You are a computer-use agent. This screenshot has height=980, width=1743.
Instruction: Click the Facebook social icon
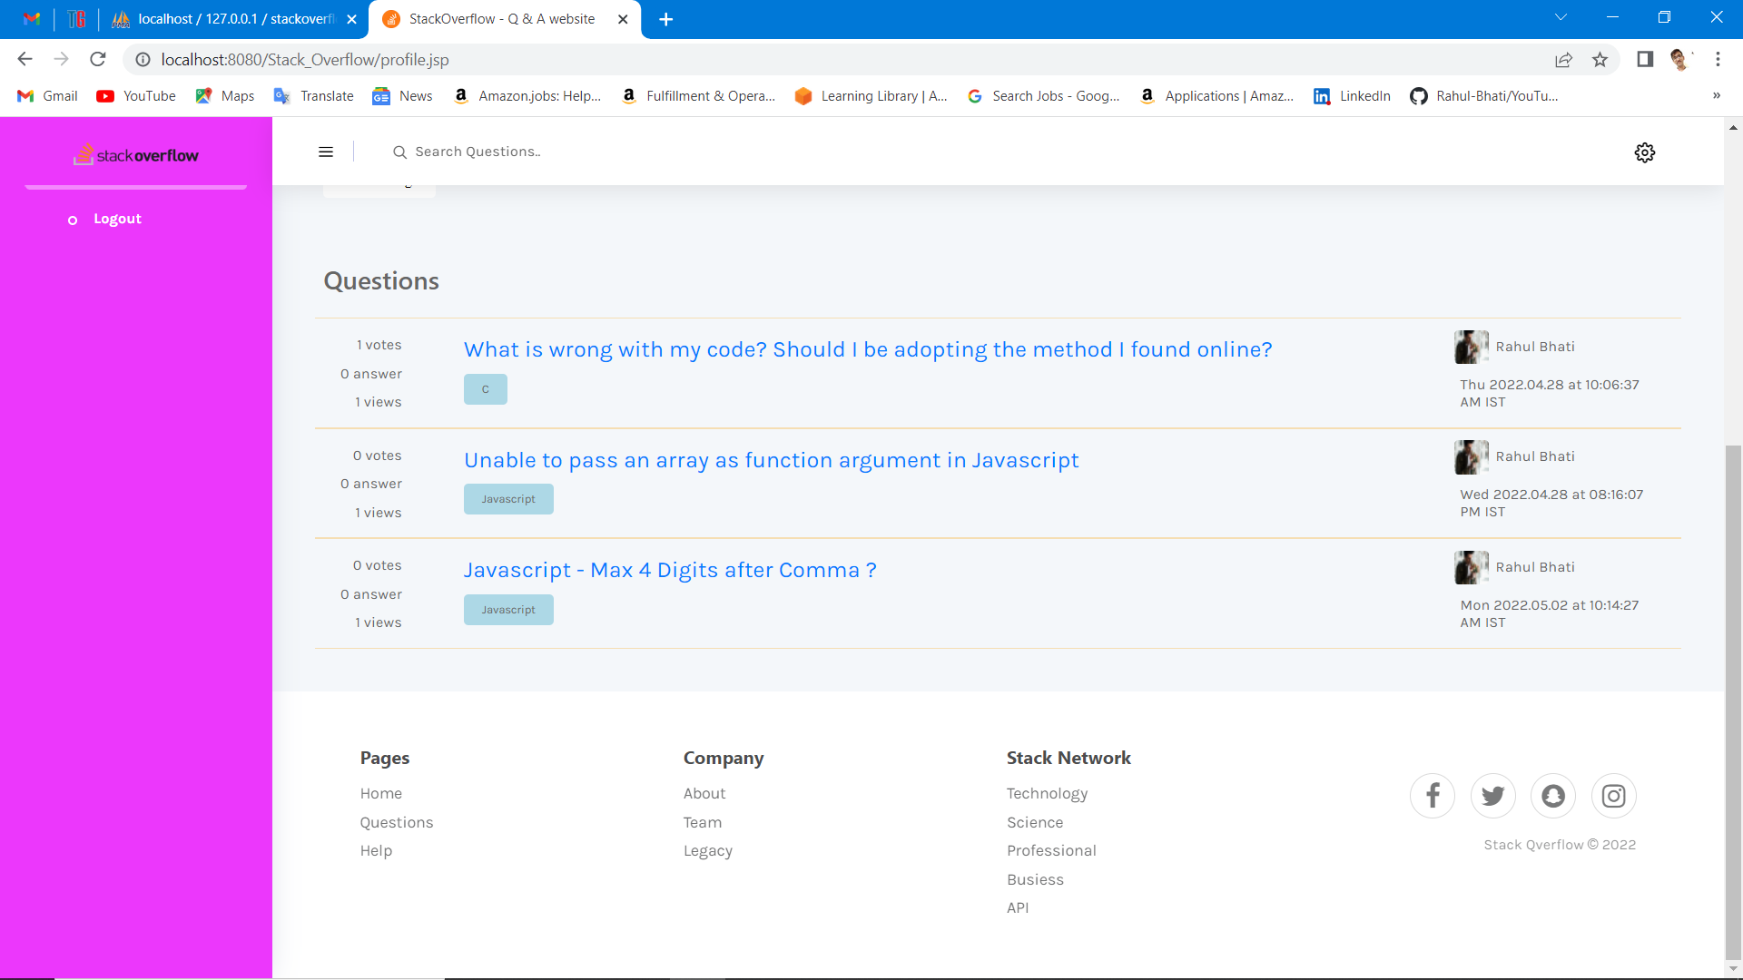[1432, 796]
